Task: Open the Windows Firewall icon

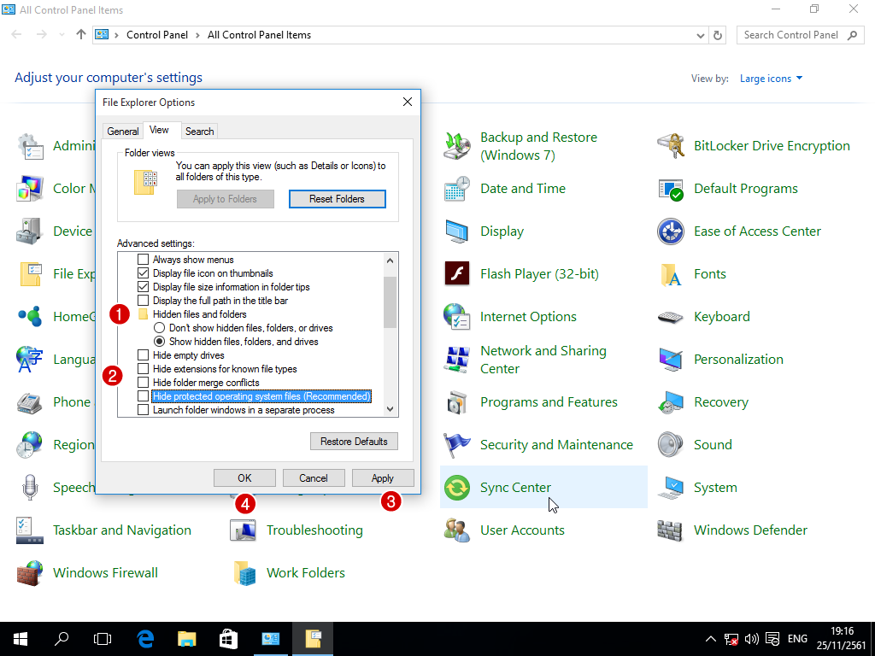Action: (x=30, y=573)
